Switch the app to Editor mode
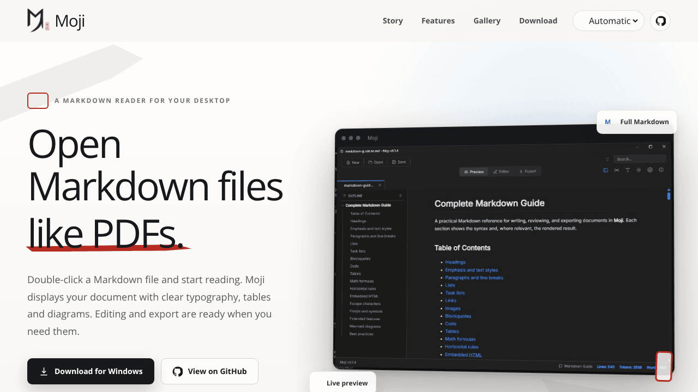This screenshot has width=698, height=392. 501,171
